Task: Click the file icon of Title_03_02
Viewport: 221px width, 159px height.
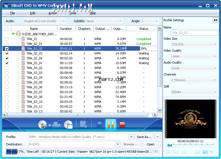Action: [x=23, y=68]
